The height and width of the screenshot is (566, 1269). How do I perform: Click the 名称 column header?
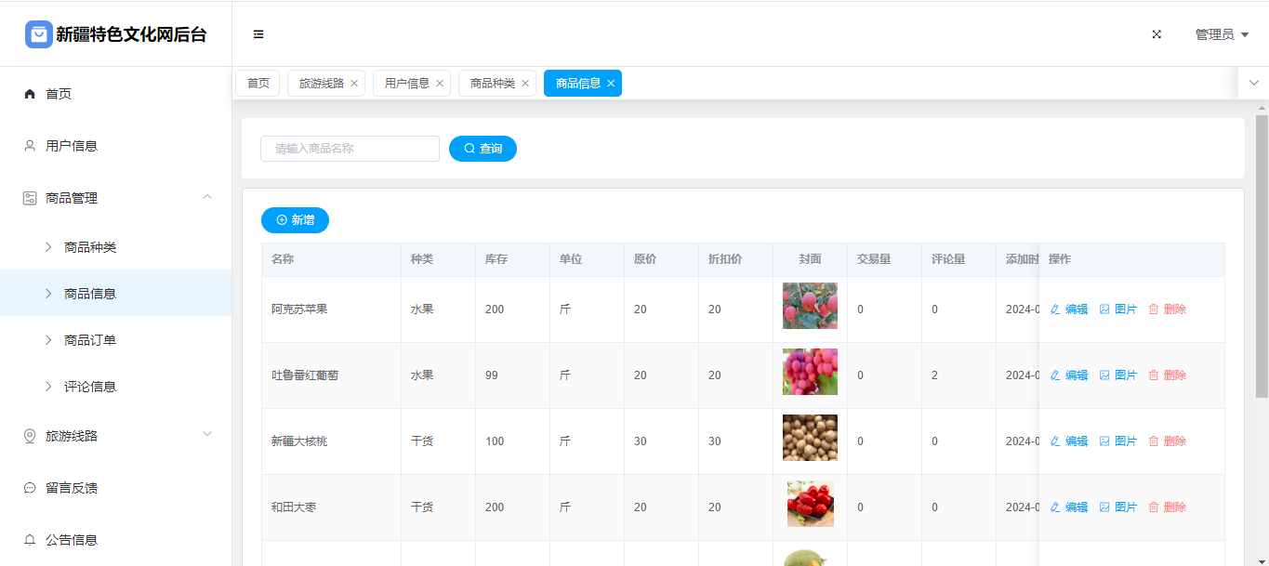[x=331, y=259]
